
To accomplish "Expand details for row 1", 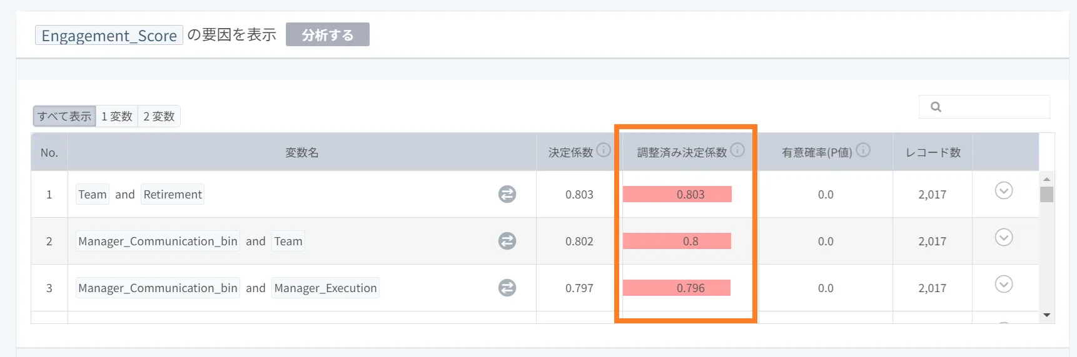I will coord(1004,190).
